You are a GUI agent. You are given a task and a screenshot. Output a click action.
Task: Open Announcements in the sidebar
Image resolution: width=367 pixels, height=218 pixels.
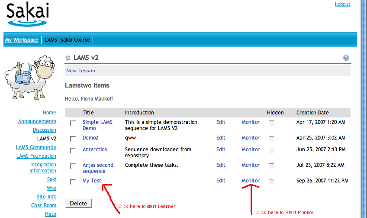37,121
